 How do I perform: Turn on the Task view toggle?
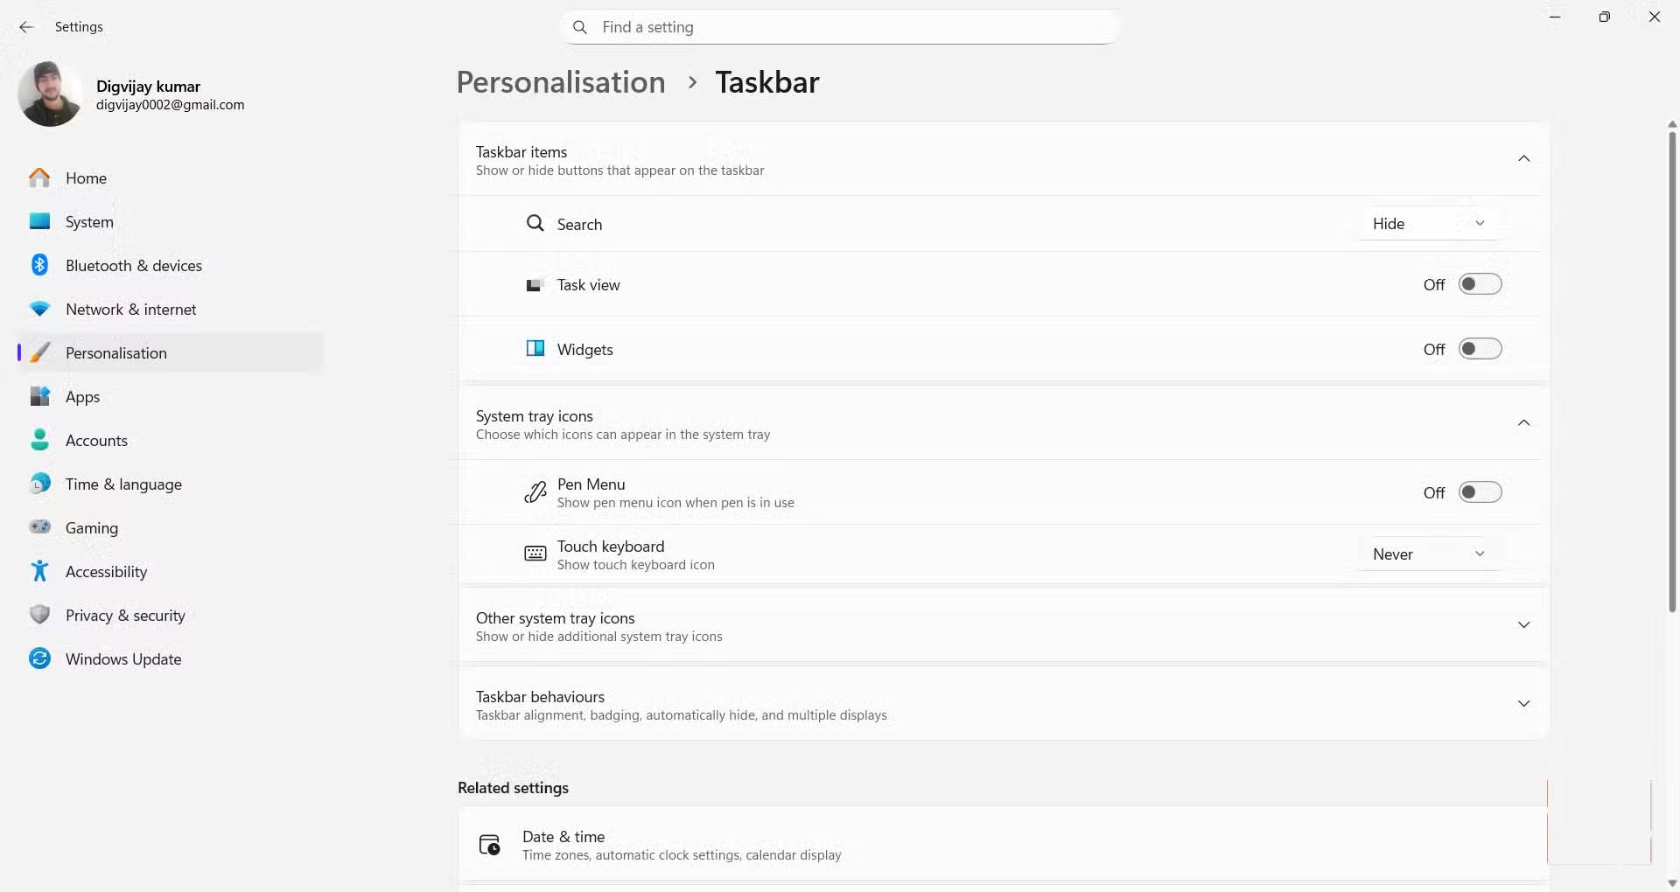(x=1480, y=284)
